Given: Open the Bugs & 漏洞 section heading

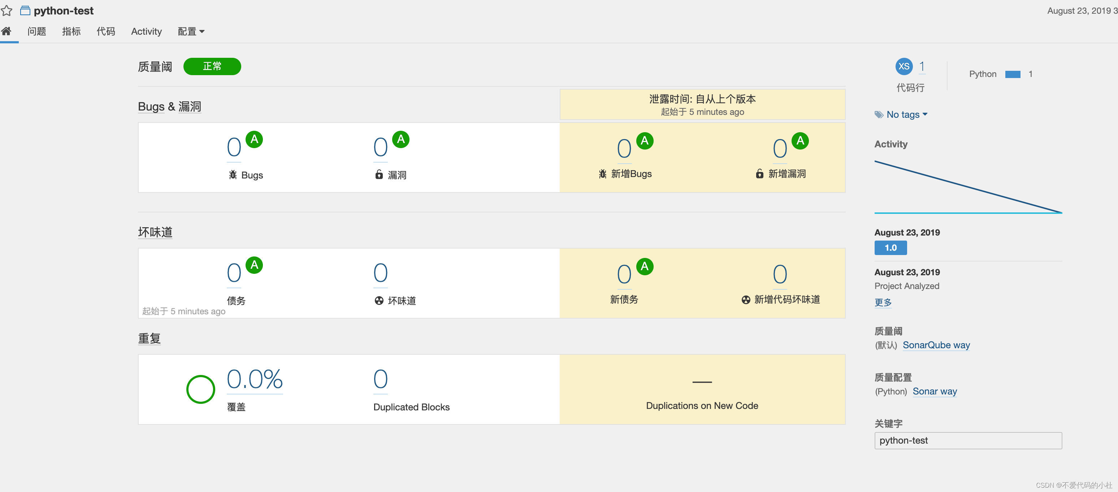Looking at the screenshot, I should click(x=169, y=107).
